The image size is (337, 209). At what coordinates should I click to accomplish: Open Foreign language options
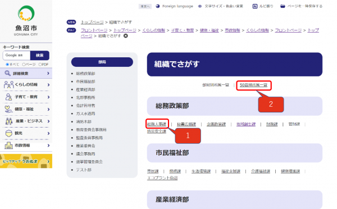pos(175,6)
